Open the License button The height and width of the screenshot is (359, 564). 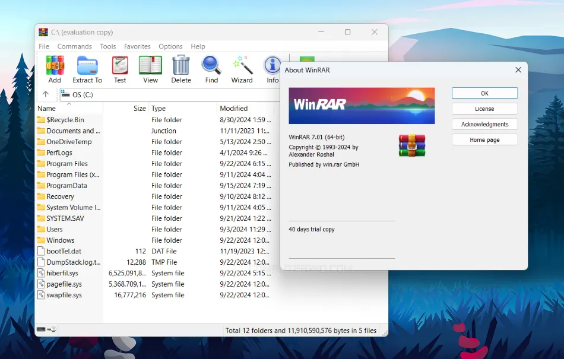click(484, 109)
